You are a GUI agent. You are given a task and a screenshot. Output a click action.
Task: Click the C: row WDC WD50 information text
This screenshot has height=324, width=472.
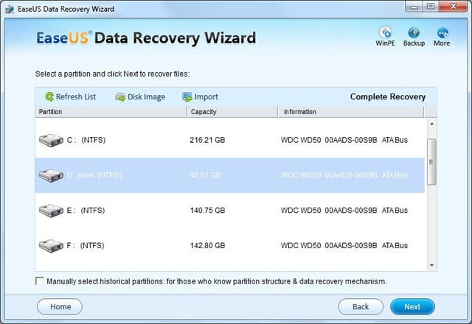click(x=344, y=140)
